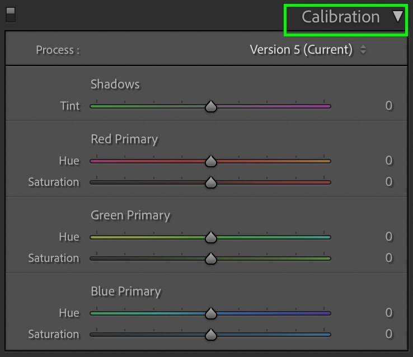Click the Shadows Tint slider handle
Image resolution: width=413 pixels, height=357 pixels.
click(x=211, y=106)
